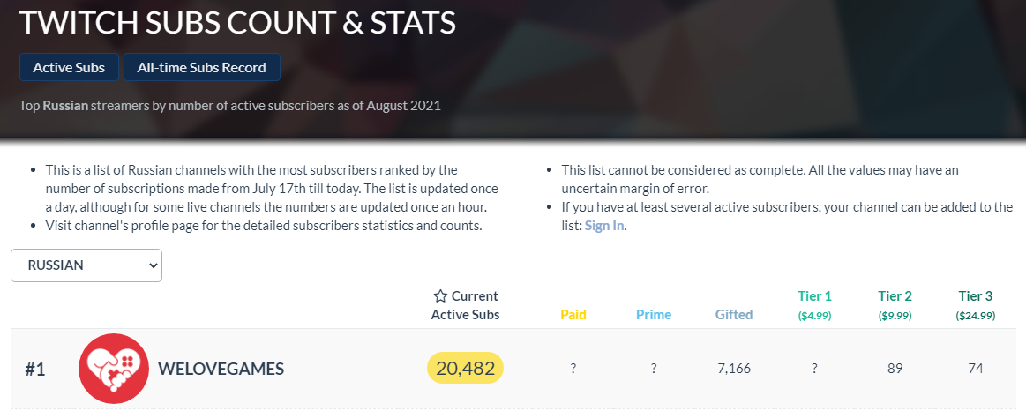The height and width of the screenshot is (411, 1026).
Task: Sort by Current Active Subs column
Action: [466, 305]
